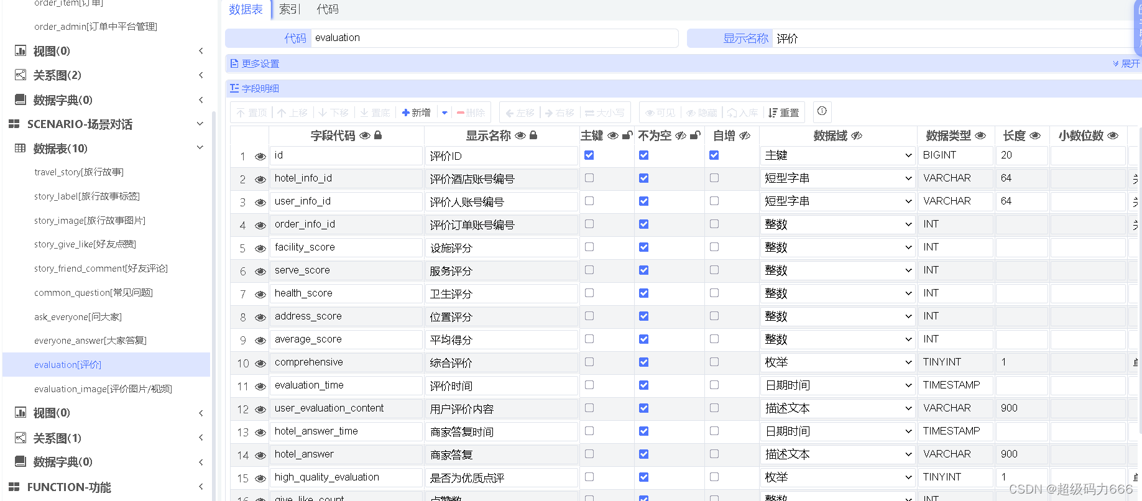
Task: Click 展开 to expand more settings
Action: [1126, 63]
